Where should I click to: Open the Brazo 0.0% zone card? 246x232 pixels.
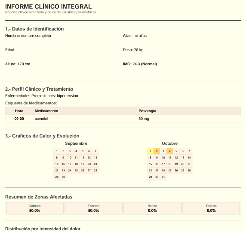click(x=152, y=208)
